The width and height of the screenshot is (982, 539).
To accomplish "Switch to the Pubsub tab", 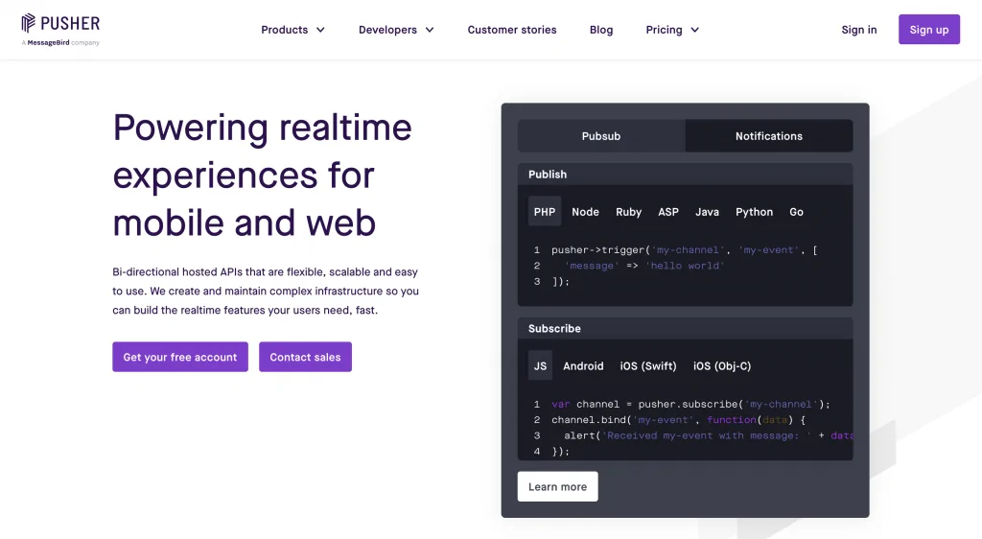I will coord(601,136).
